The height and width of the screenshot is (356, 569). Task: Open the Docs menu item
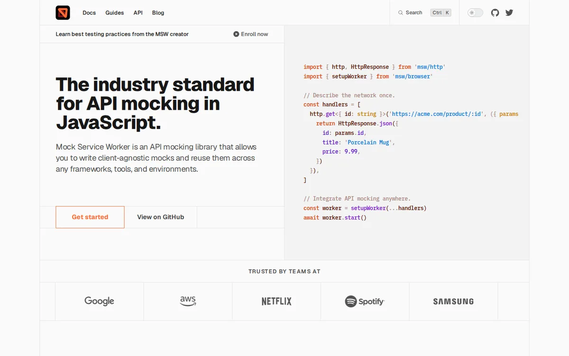coord(89,13)
